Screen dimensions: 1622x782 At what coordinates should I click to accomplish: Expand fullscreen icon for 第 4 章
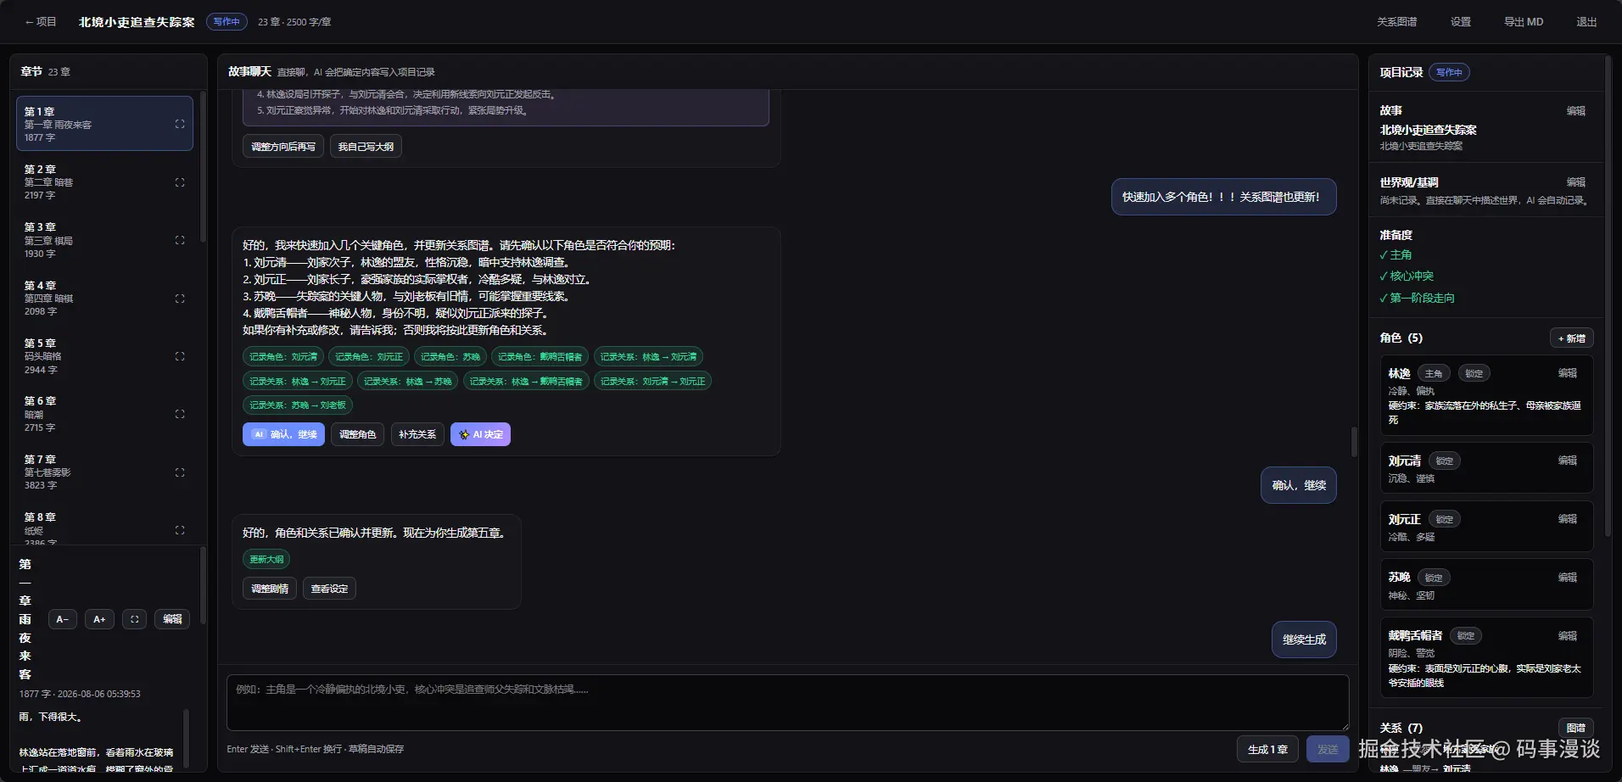pyautogui.click(x=180, y=299)
